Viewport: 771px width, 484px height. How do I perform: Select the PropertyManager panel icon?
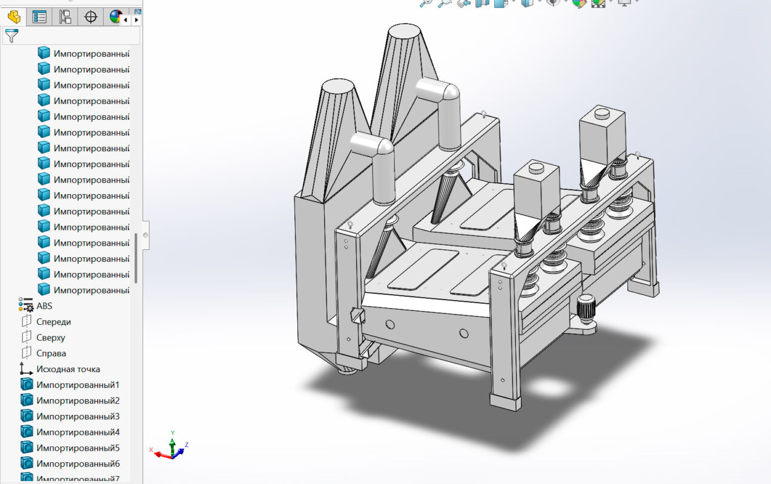point(40,18)
